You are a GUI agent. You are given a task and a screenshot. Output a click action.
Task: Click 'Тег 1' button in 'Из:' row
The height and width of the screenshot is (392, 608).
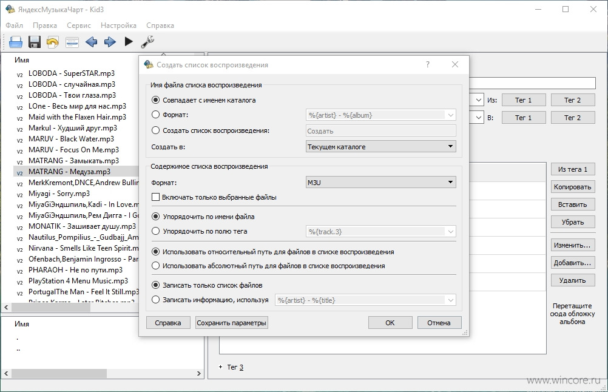tap(524, 100)
